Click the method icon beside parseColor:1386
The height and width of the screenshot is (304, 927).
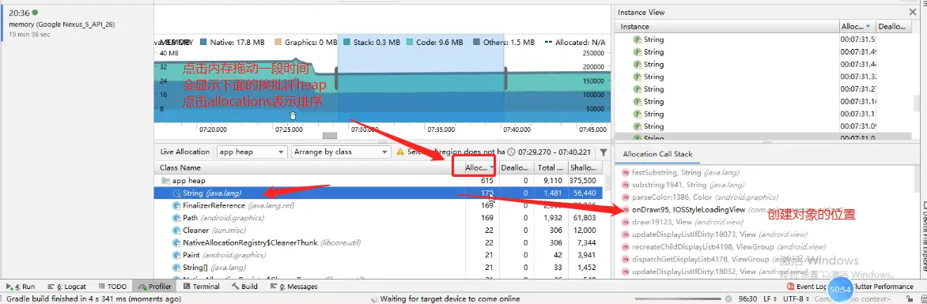click(626, 197)
